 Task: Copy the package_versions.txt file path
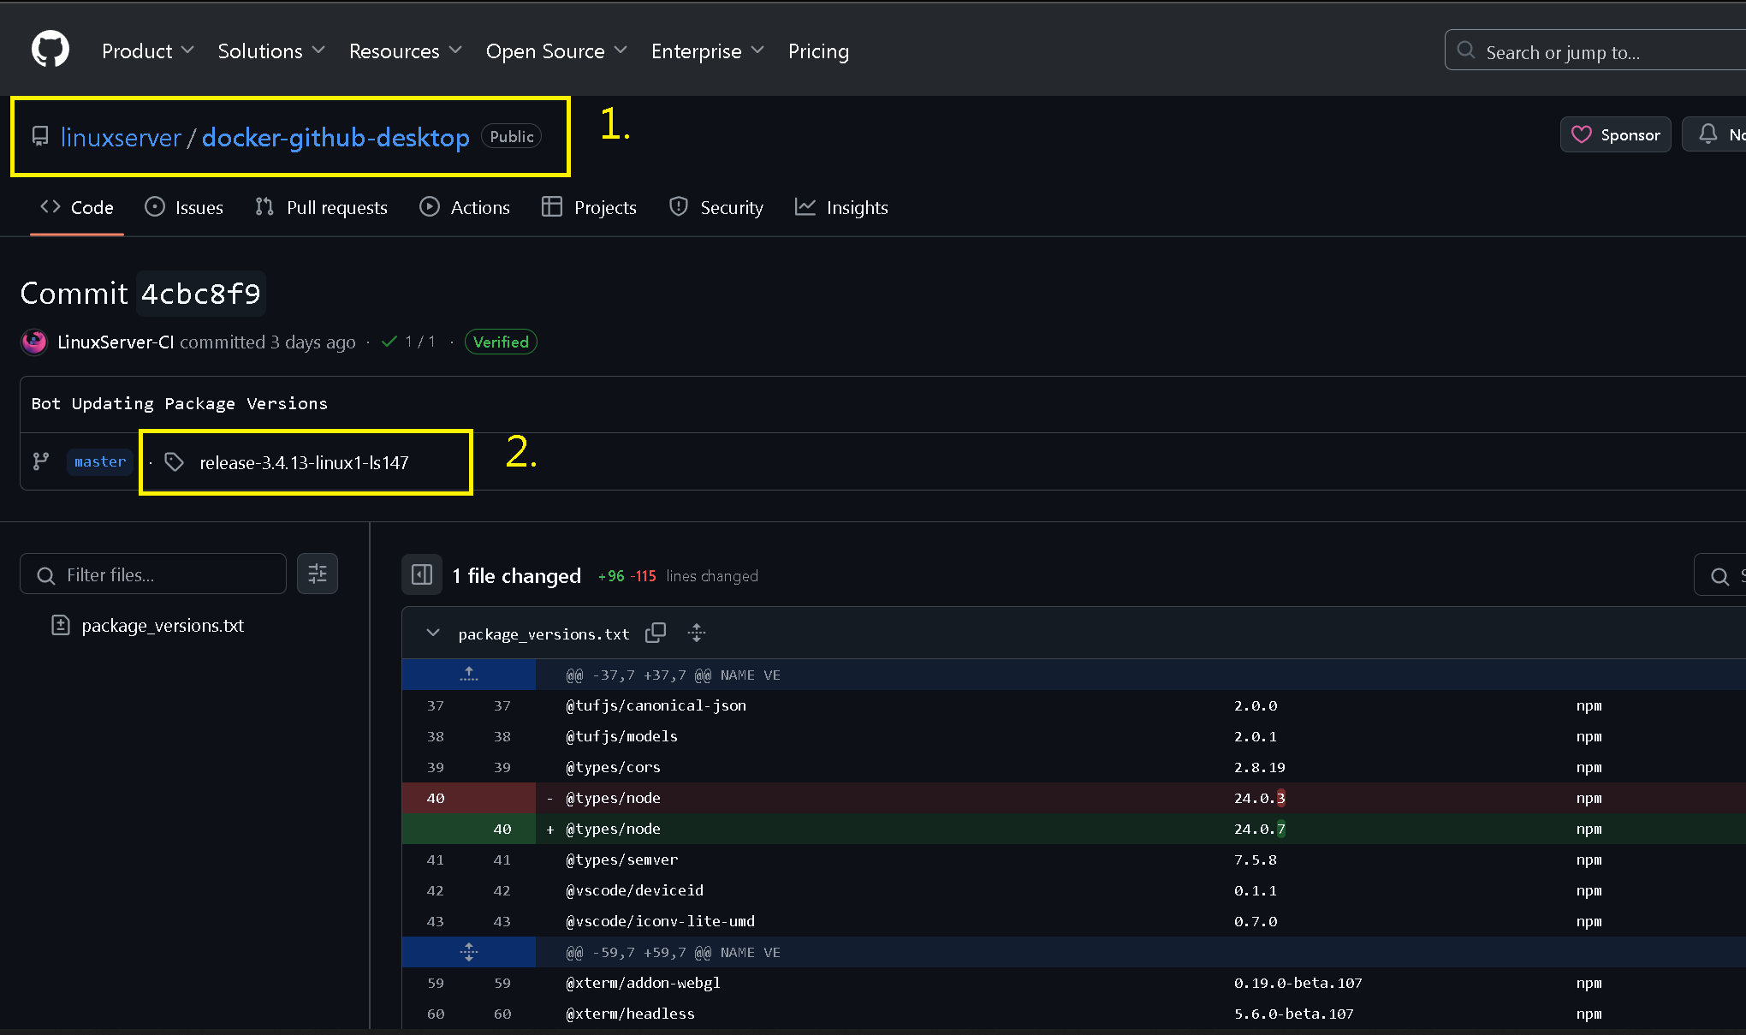coord(656,633)
